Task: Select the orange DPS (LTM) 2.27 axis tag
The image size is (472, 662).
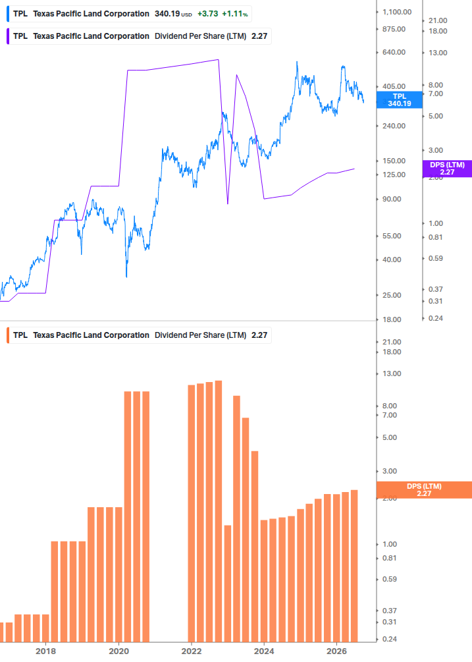Action: (x=424, y=489)
